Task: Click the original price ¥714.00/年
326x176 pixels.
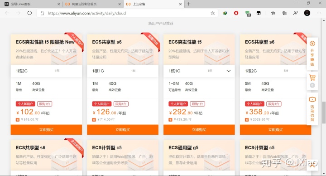Action: click(x=106, y=120)
